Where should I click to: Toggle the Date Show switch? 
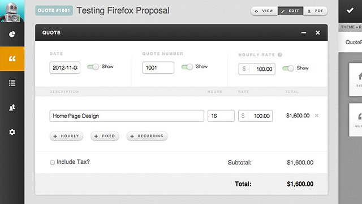(x=93, y=67)
